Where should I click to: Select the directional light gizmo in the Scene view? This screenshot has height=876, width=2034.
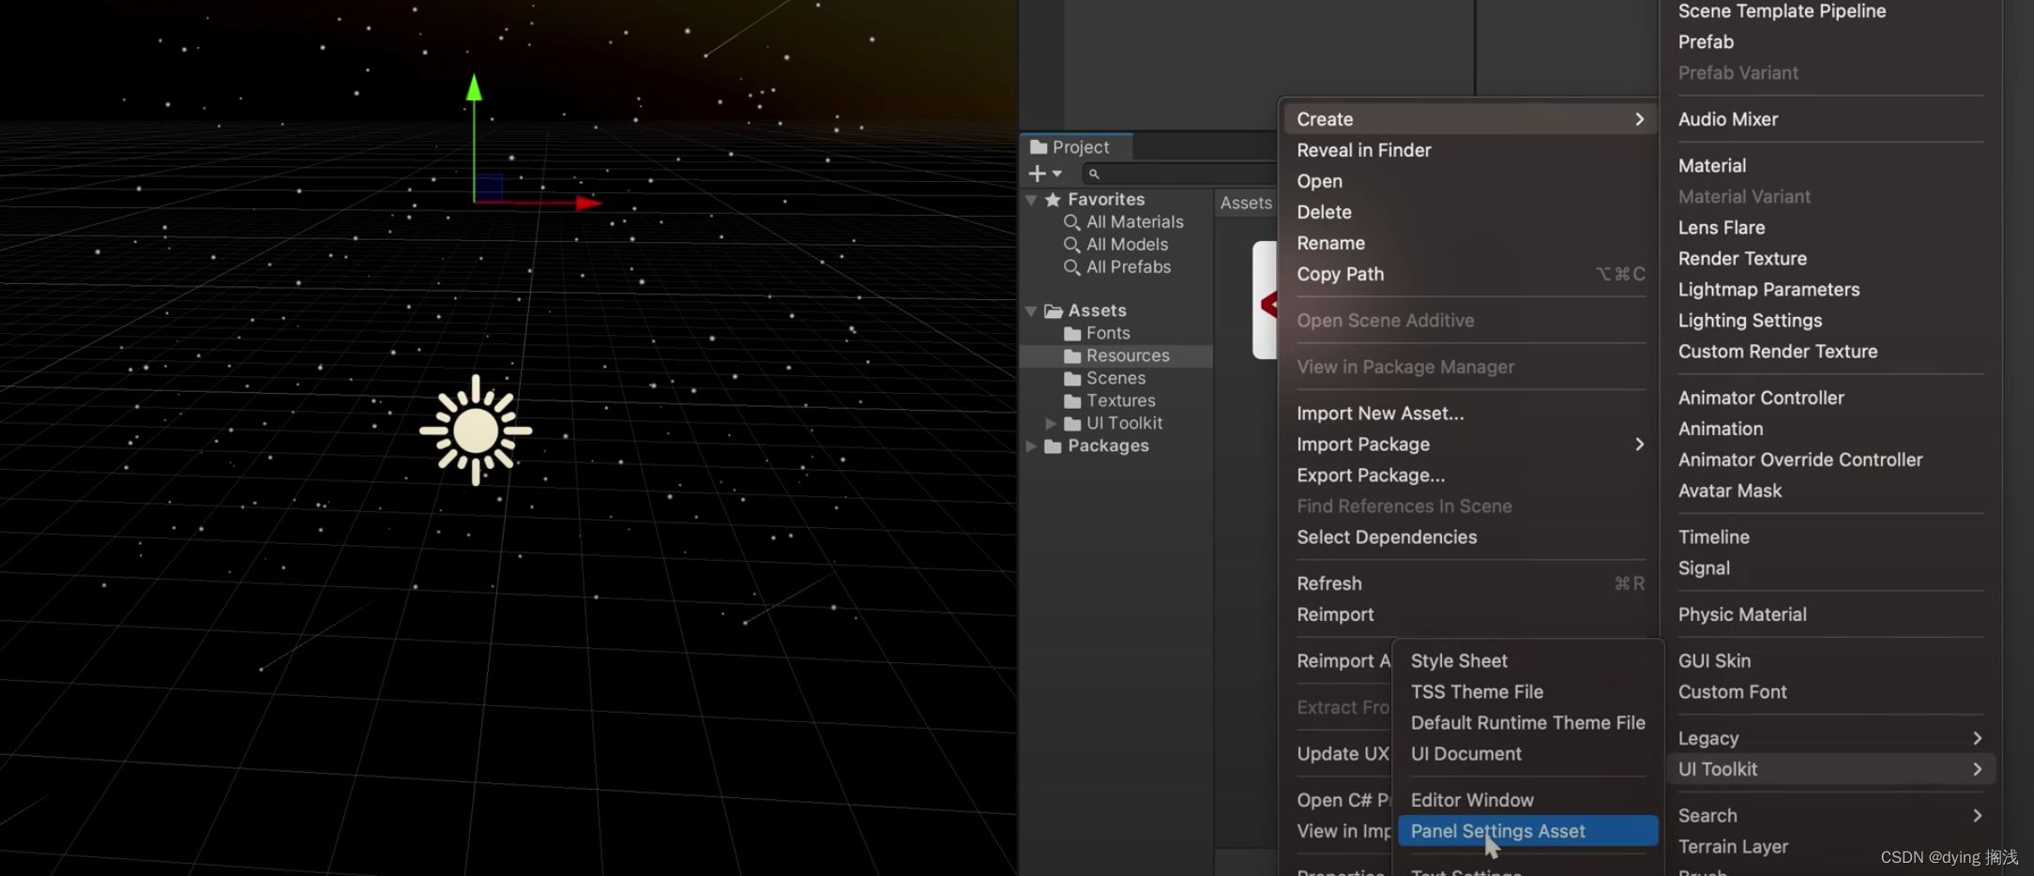(477, 431)
